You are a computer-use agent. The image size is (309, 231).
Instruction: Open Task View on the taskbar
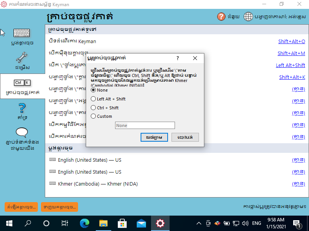65,223
